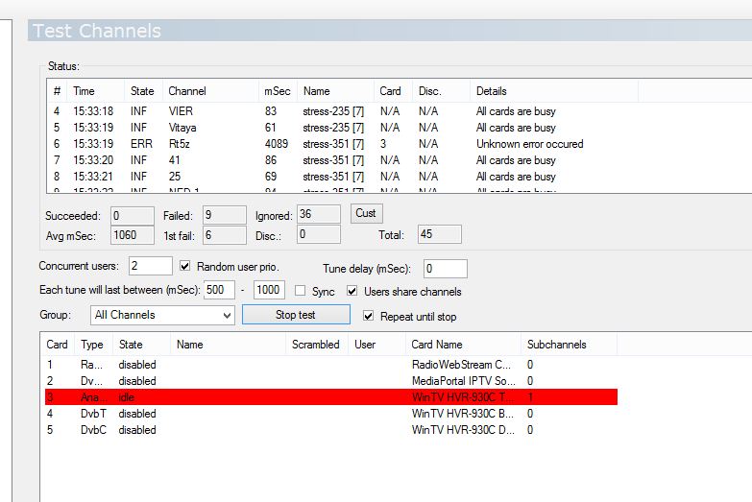752x502 pixels.
Task: Select card 1 RadioWebStream row
Action: [x=331, y=365]
